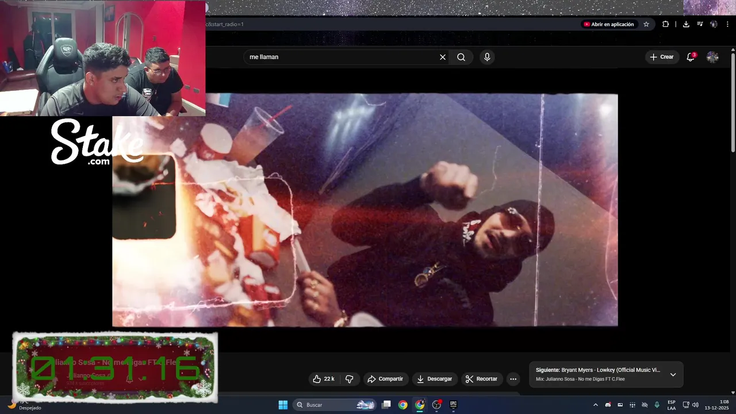Open more video actions ellipsis
736x414 pixels.
[513, 379]
